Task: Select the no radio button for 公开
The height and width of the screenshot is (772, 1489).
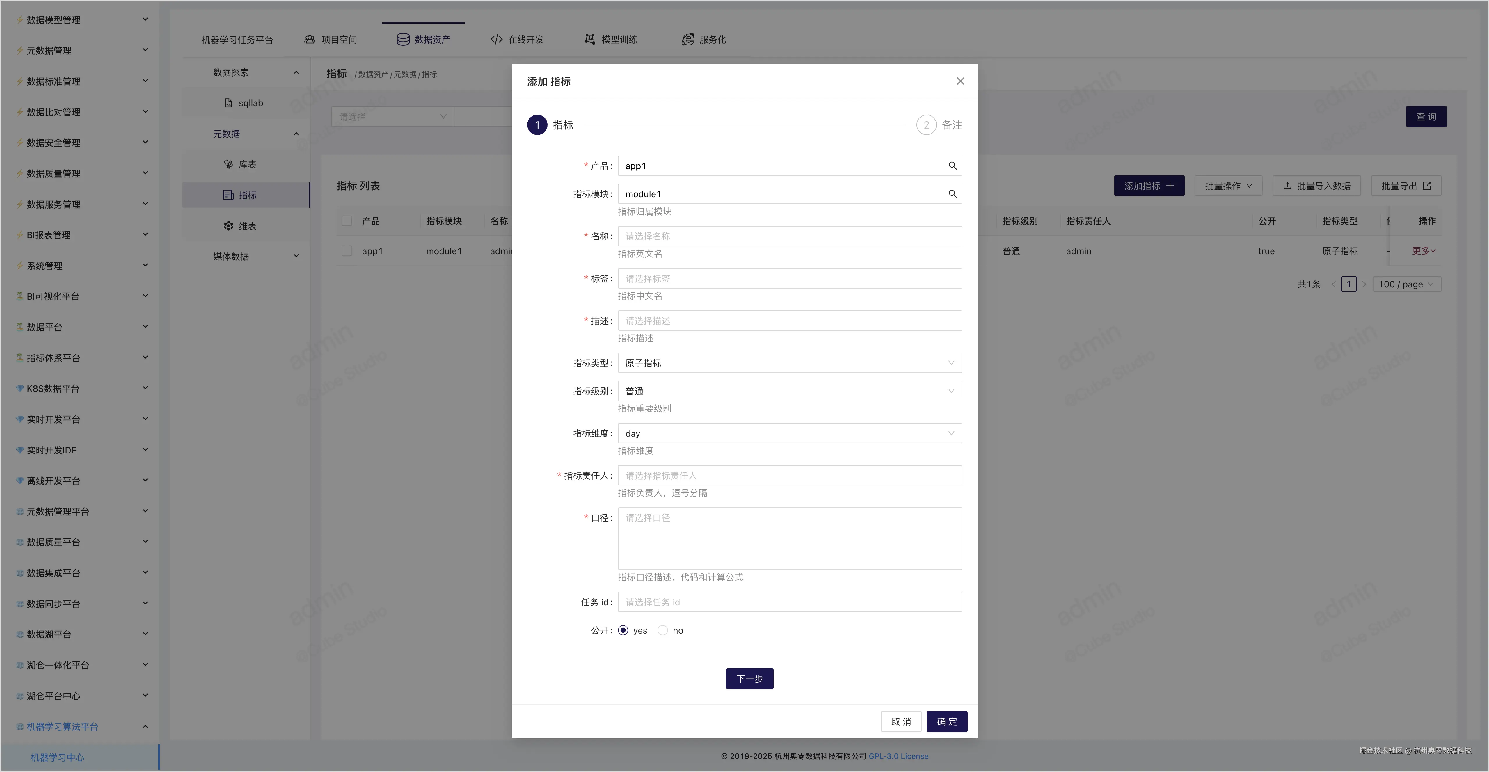Action: pos(662,630)
